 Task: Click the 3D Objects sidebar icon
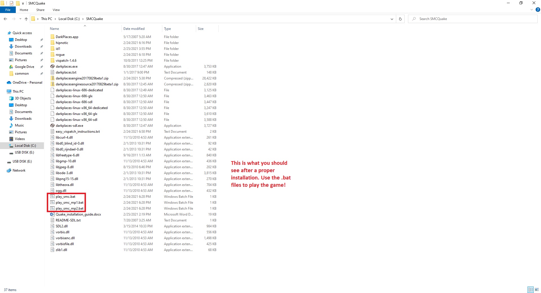click(x=11, y=98)
